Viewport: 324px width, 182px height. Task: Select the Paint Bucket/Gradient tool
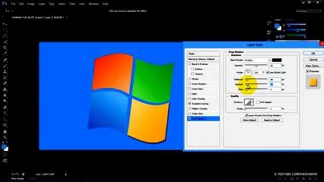[5, 89]
